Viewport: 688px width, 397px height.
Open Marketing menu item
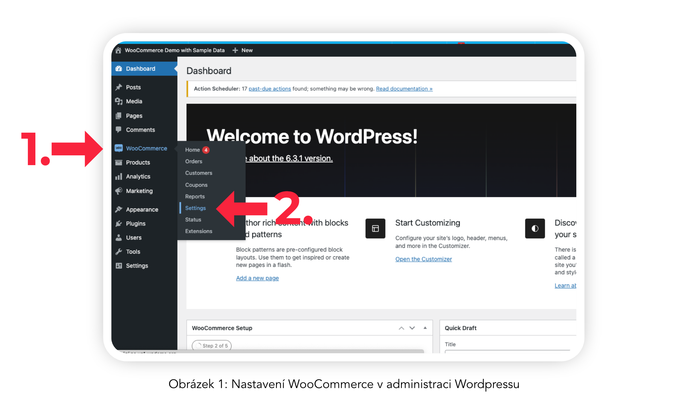(139, 191)
